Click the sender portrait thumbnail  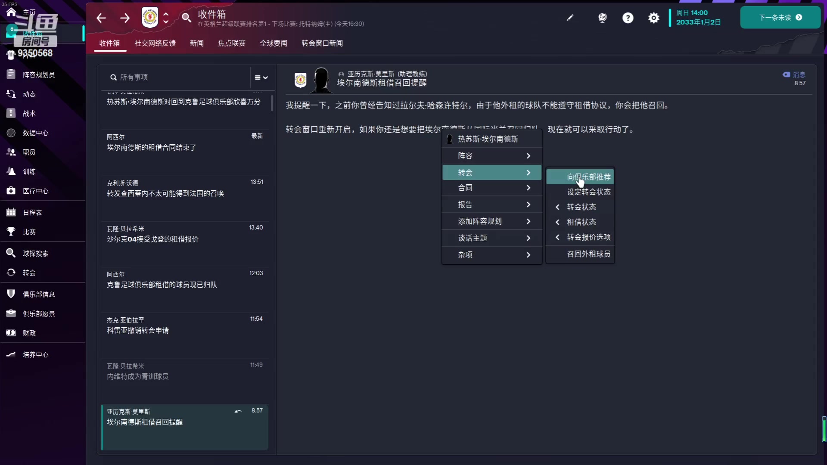point(321,80)
